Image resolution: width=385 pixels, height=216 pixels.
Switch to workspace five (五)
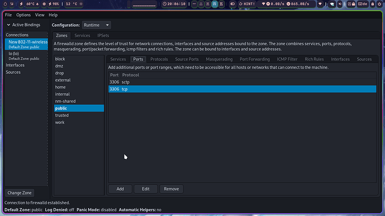(221, 4)
